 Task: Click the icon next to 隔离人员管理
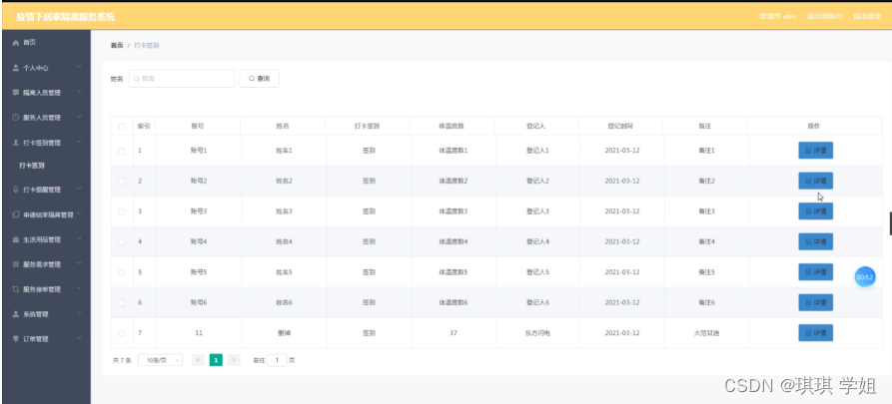click(x=16, y=93)
